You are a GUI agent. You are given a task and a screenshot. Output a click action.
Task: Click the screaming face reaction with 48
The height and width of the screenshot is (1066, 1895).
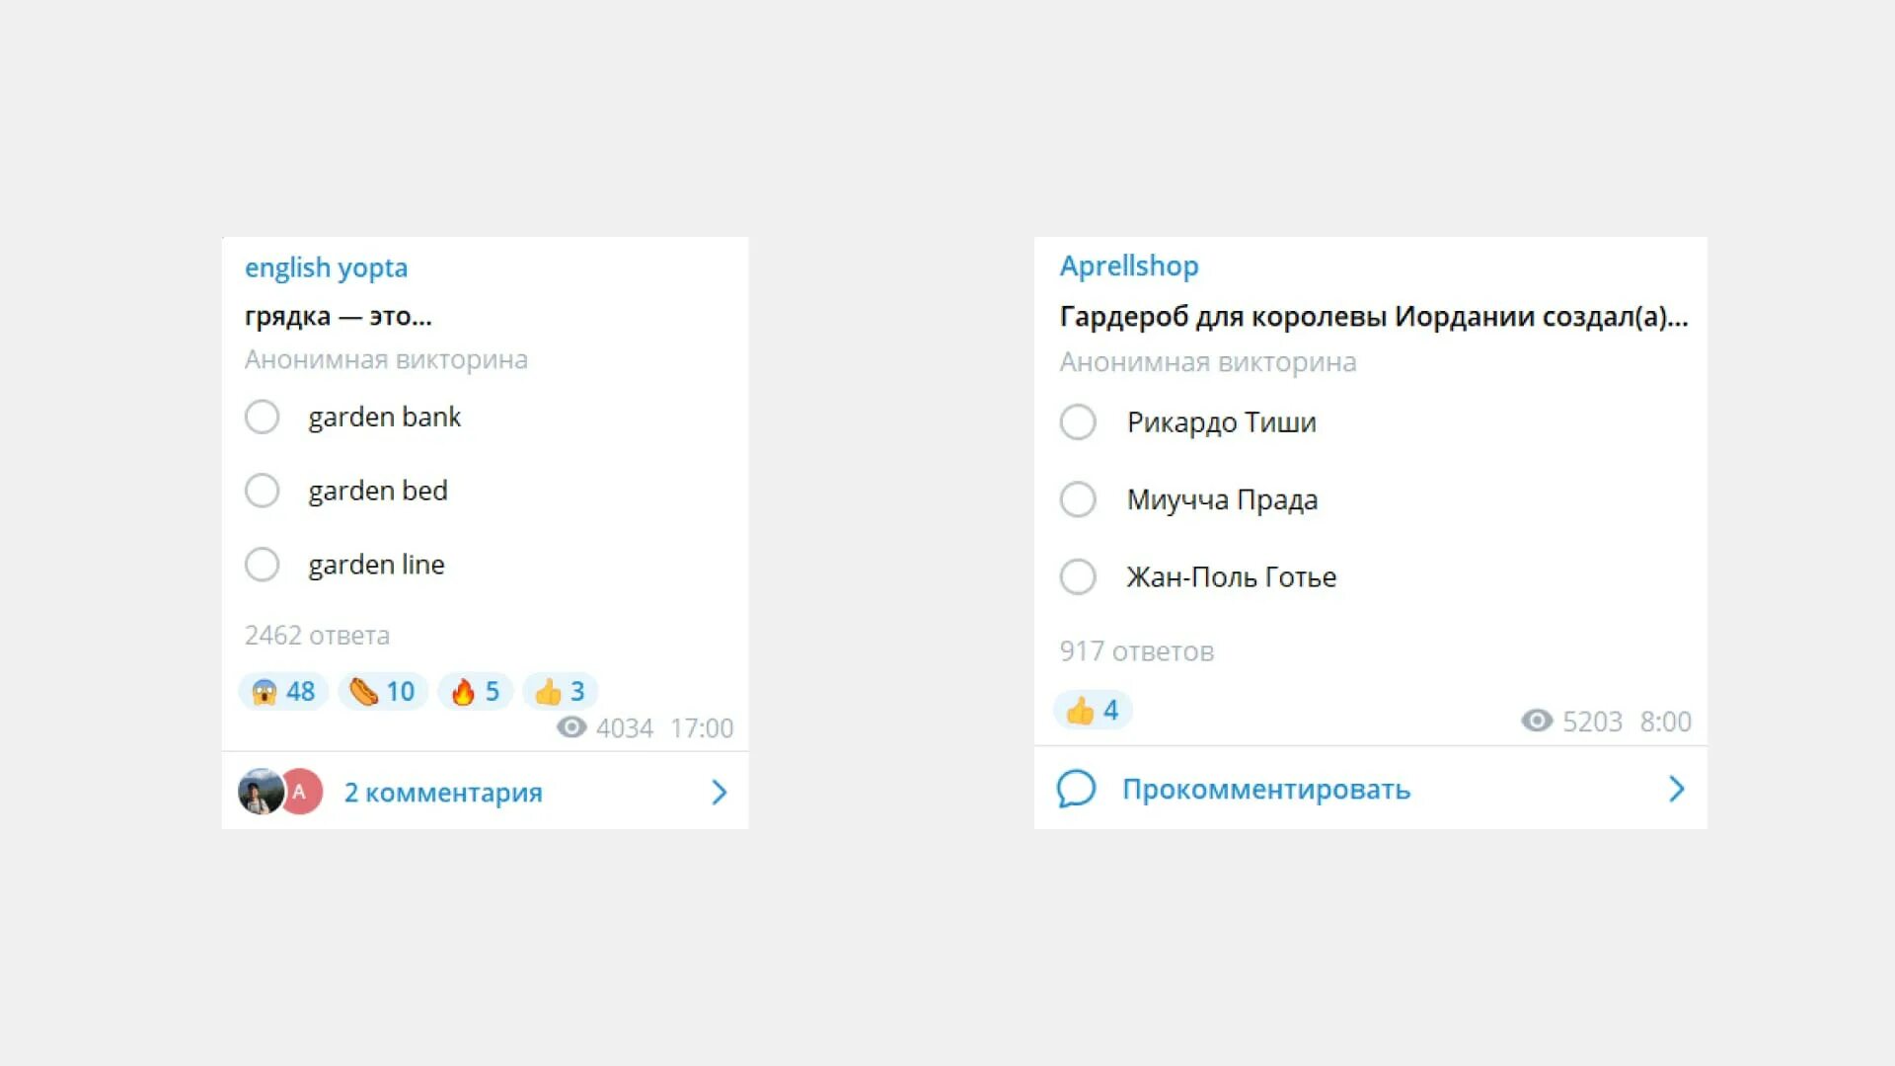tap(283, 691)
